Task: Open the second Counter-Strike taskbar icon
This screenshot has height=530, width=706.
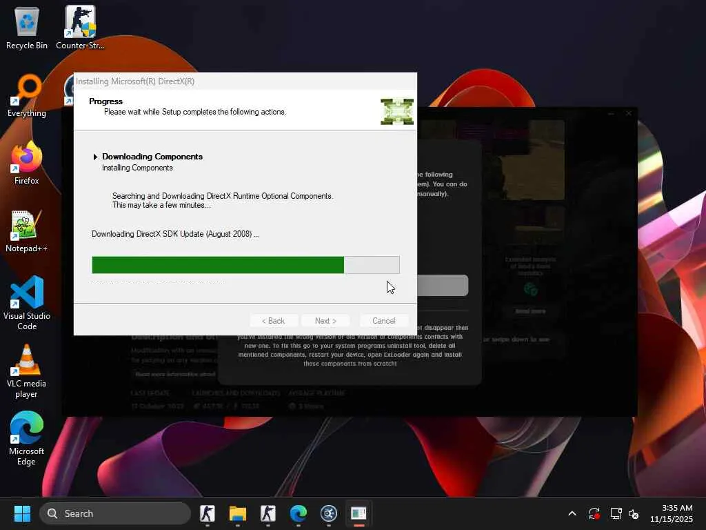Action: (268, 513)
